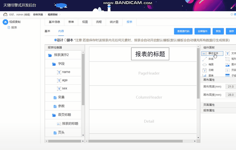The image size is (236, 150).
Task: Collapse the 首页标题 folder node
Action: tap(54, 115)
